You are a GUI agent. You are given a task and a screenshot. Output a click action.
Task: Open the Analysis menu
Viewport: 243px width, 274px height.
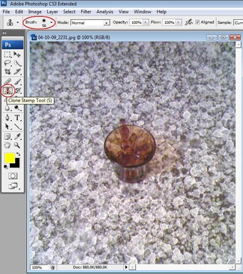pyautogui.click(x=105, y=12)
